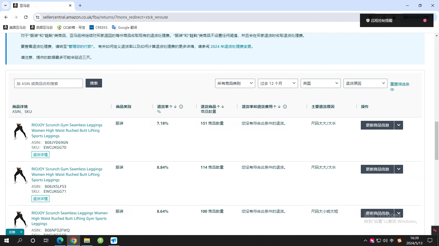Screen dimensions: 439x246
Task: Click the browser back arrow
Action: click(6, 17)
